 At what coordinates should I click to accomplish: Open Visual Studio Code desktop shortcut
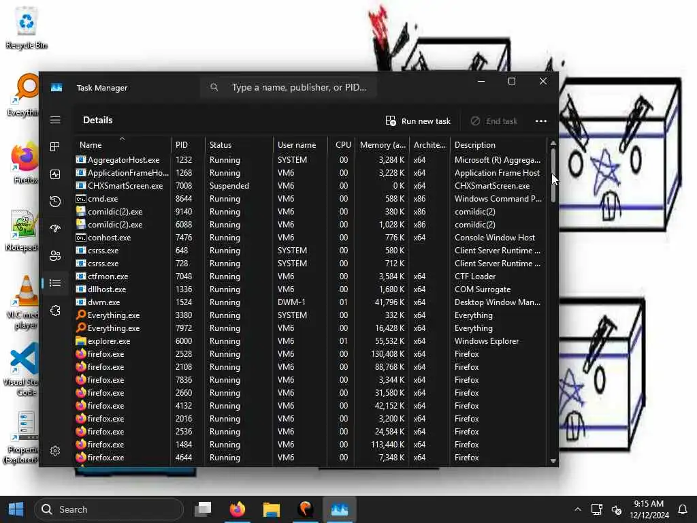click(x=22, y=369)
